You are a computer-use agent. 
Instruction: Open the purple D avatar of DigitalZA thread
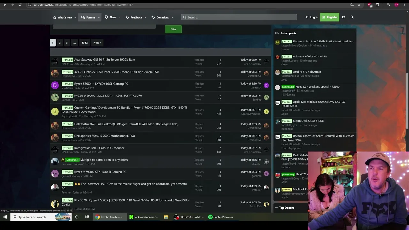tap(55, 85)
